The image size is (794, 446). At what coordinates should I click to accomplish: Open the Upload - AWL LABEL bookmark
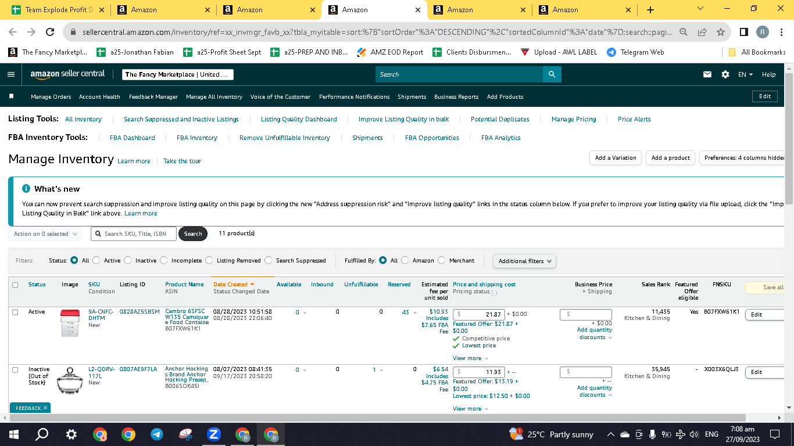(558, 52)
